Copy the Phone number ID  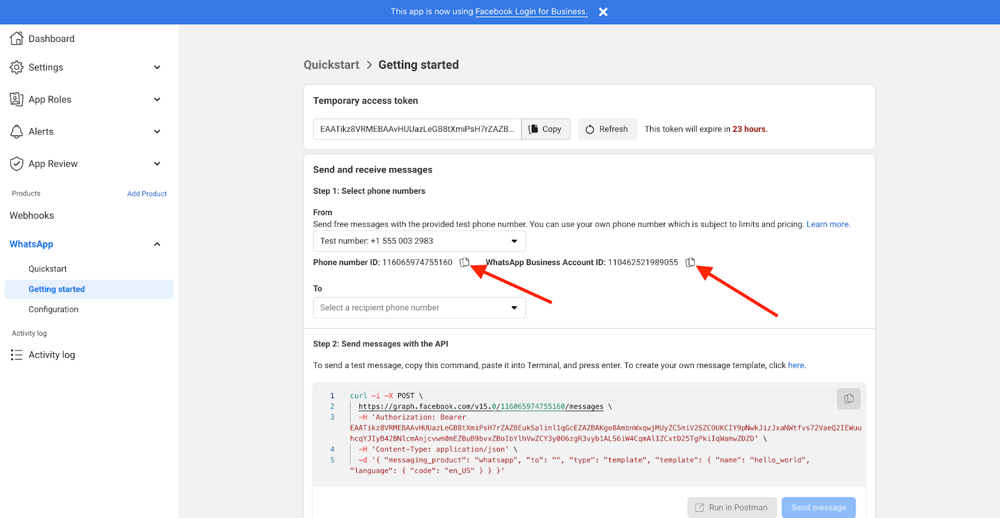coord(464,262)
